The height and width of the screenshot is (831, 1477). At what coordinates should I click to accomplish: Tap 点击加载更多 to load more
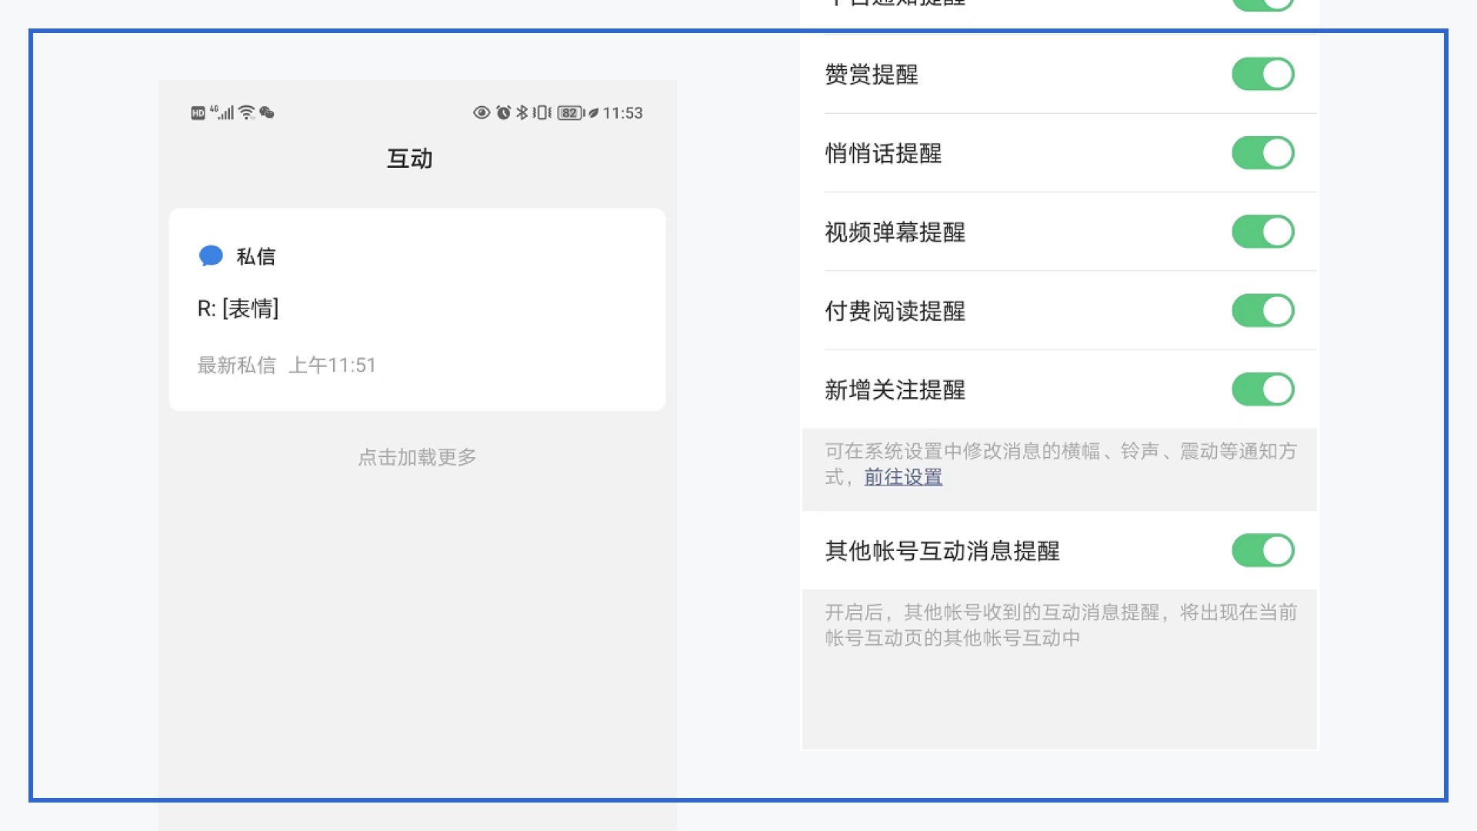point(416,456)
